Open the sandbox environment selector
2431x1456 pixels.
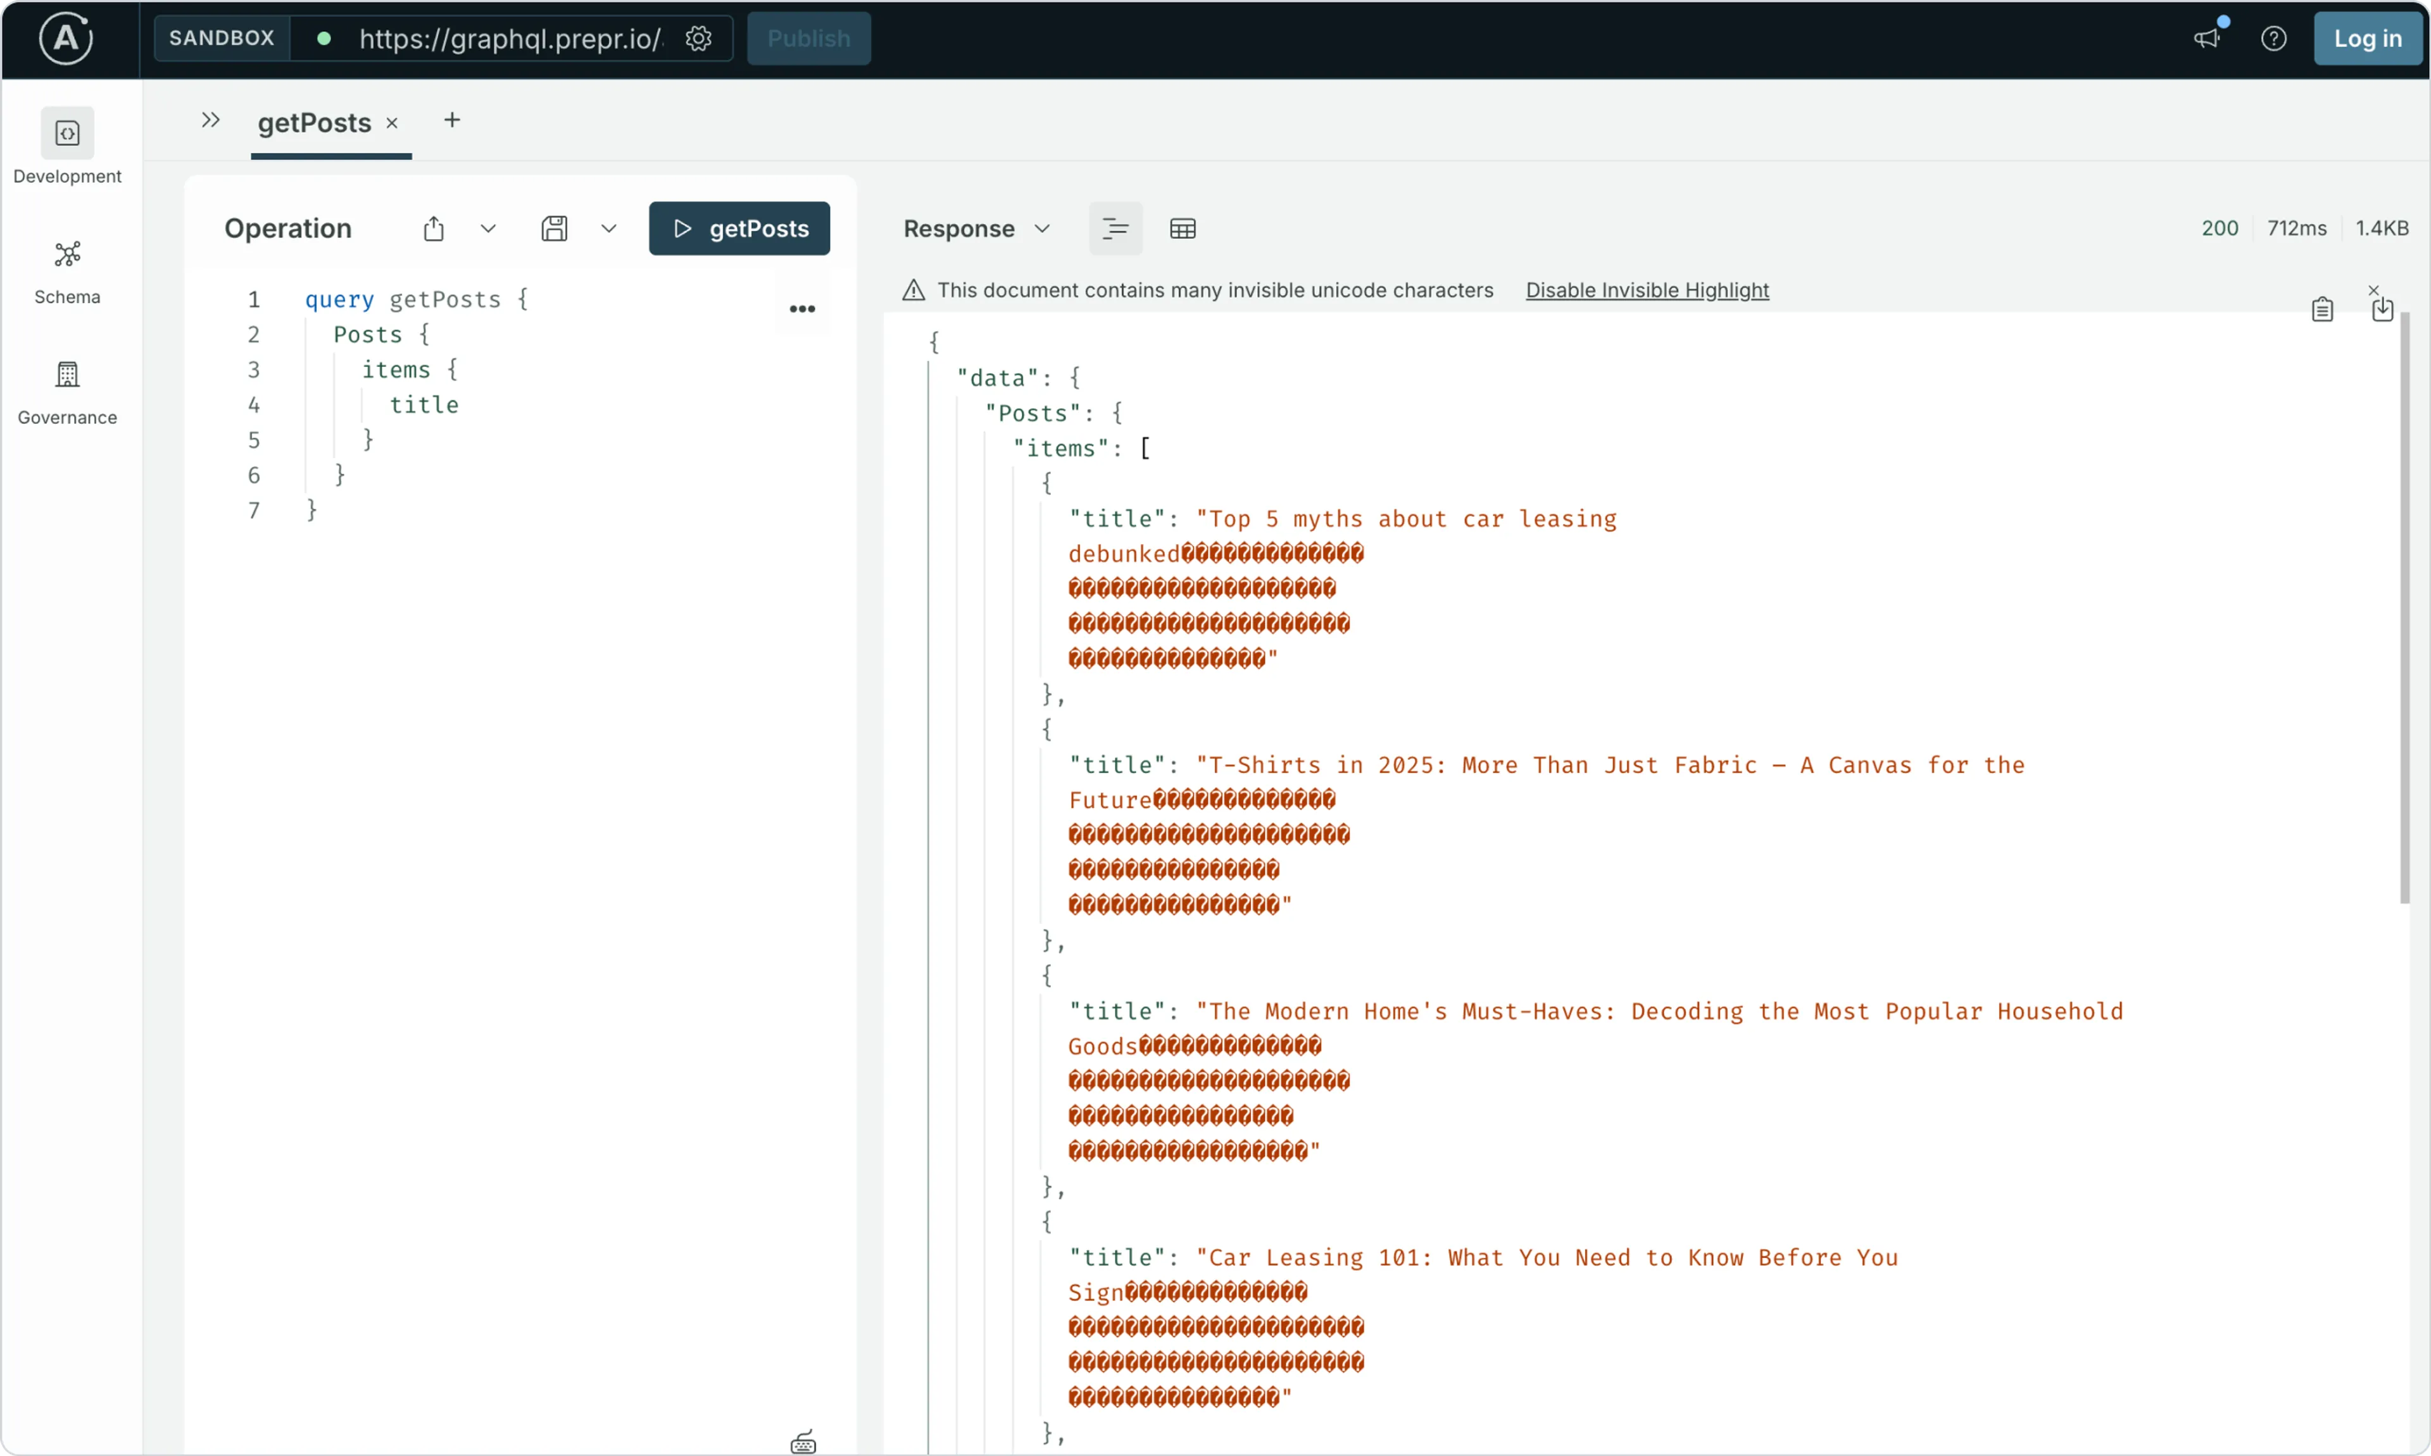pos(222,38)
